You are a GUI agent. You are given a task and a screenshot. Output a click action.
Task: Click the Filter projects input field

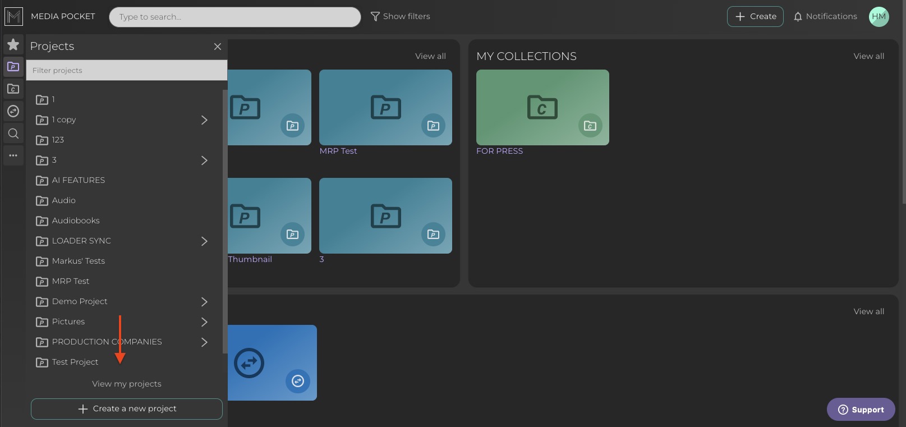[127, 71]
